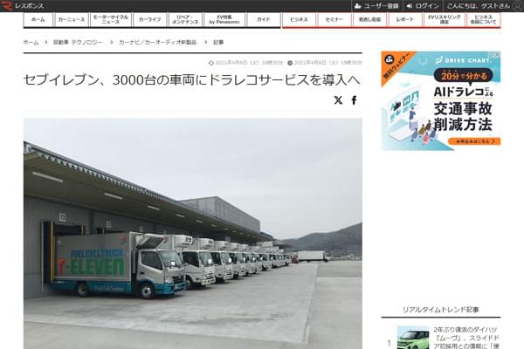Click the ログイン login link
The height and width of the screenshot is (349, 524).
point(423,6)
